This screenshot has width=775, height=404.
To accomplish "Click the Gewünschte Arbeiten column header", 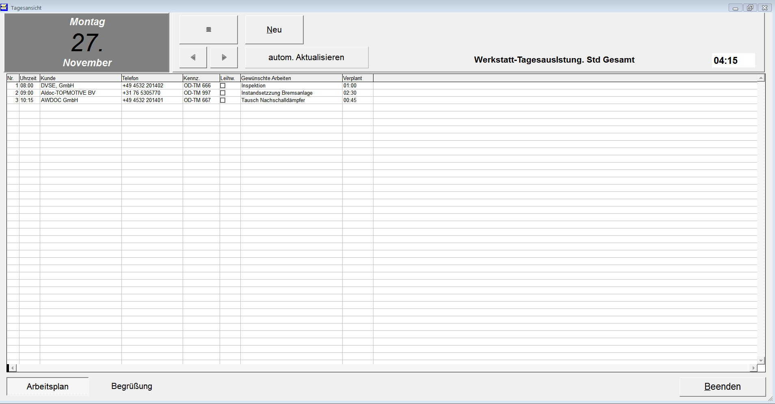I will 291,78.
